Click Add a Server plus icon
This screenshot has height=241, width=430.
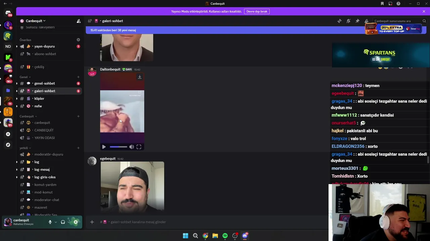(x=8, y=134)
